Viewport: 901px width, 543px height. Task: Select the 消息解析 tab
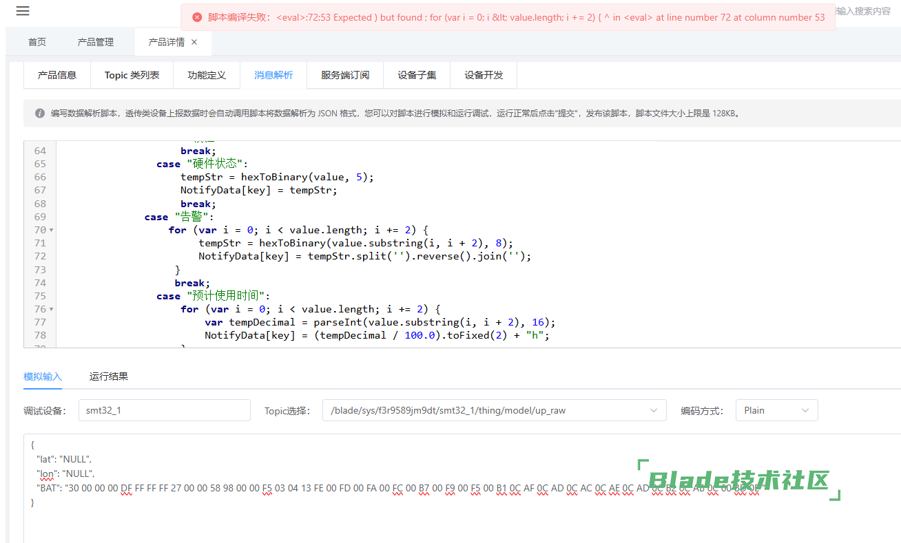[273, 75]
